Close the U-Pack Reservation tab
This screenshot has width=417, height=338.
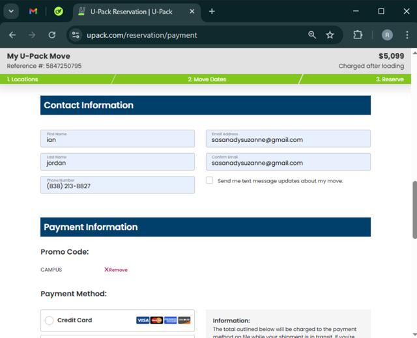[192, 12]
